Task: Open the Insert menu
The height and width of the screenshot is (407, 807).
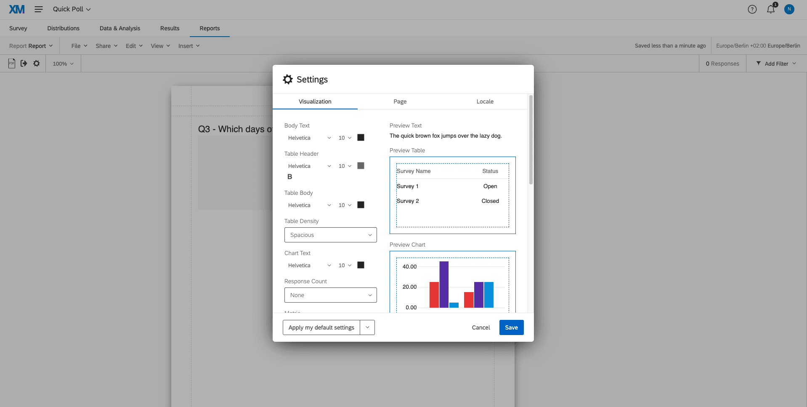Action: click(x=189, y=46)
